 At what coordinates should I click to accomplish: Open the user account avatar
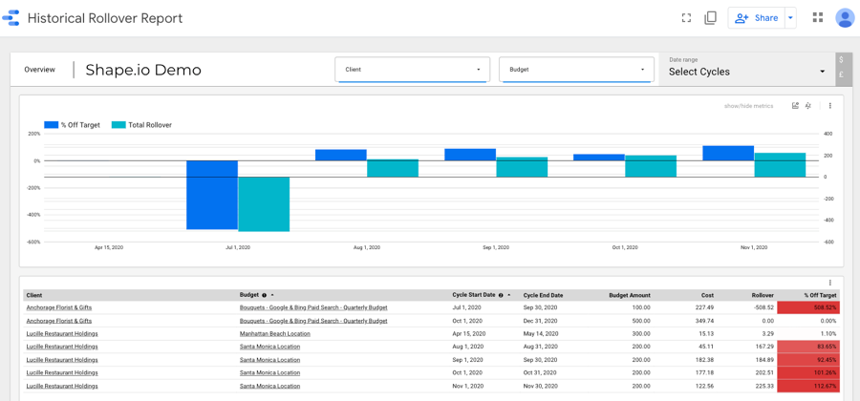846,17
